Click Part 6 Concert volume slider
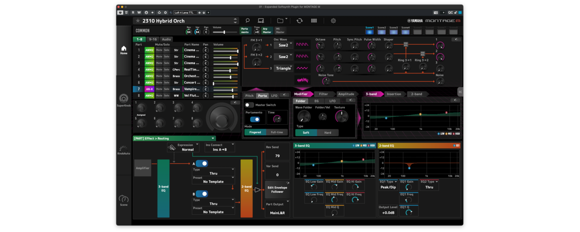 (226, 83)
